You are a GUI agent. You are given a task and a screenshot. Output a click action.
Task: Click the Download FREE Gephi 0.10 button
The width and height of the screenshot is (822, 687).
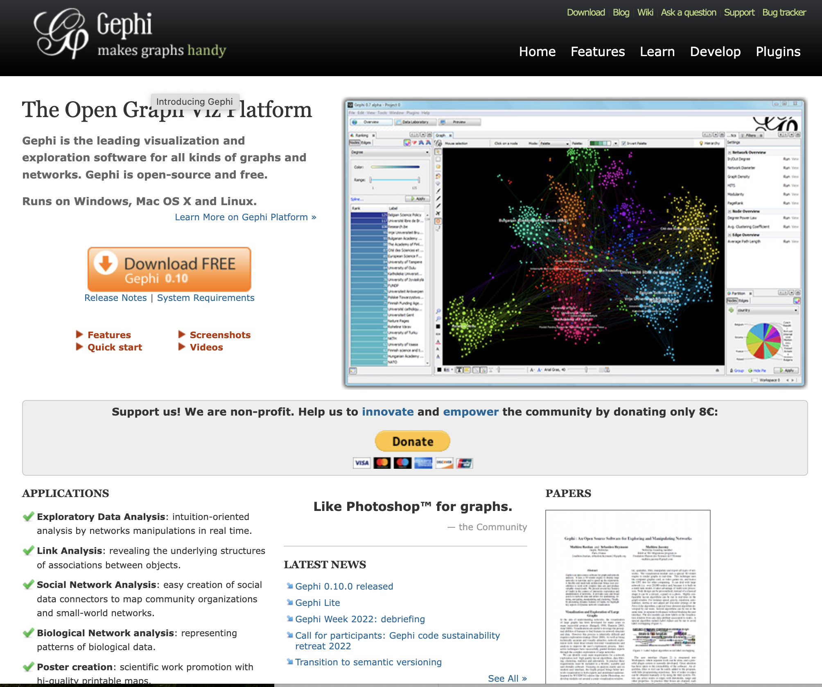tap(169, 269)
